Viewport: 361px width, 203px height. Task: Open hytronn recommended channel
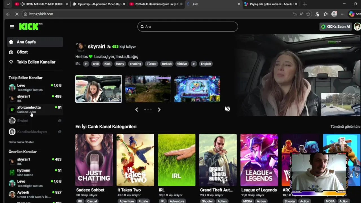tap(35, 173)
